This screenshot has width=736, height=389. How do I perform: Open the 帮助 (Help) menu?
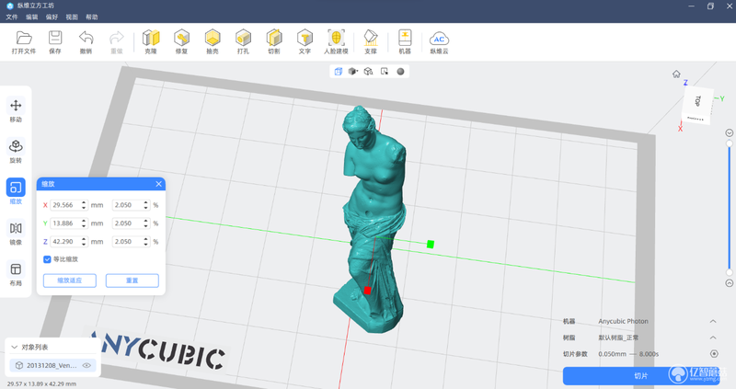92,17
